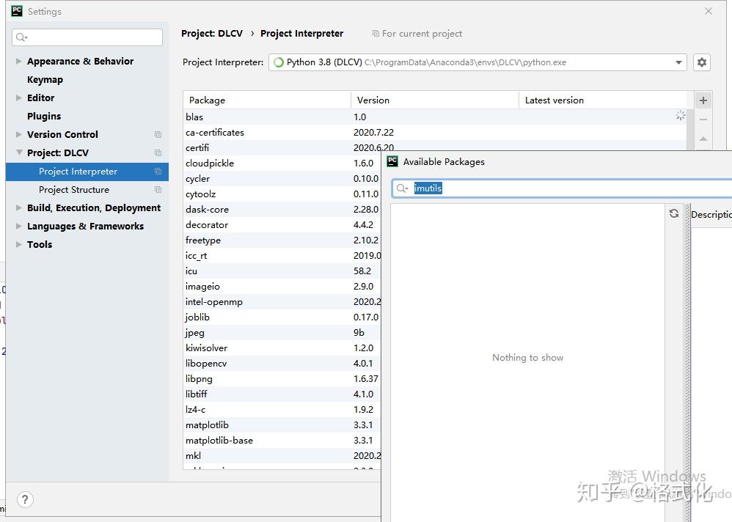Screen dimensions: 732x522
Task: Click the Help question mark icon
Action: [x=25, y=499]
